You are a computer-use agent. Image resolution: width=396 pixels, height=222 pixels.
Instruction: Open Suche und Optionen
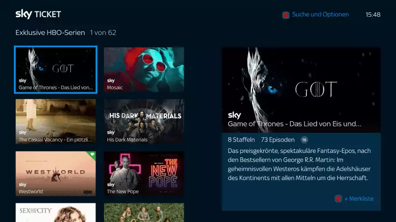point(320,15)
